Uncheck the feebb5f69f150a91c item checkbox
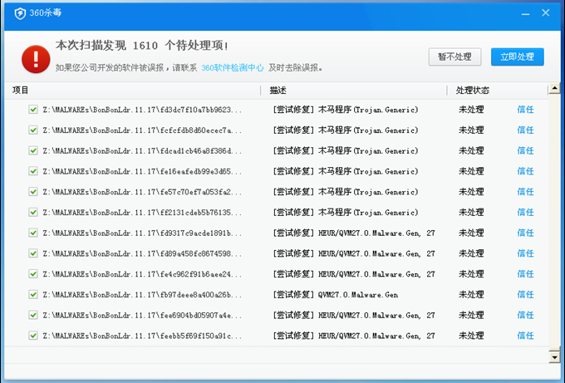Image resolution: width=565 pixels, height=383 pixels. [33, 336]
